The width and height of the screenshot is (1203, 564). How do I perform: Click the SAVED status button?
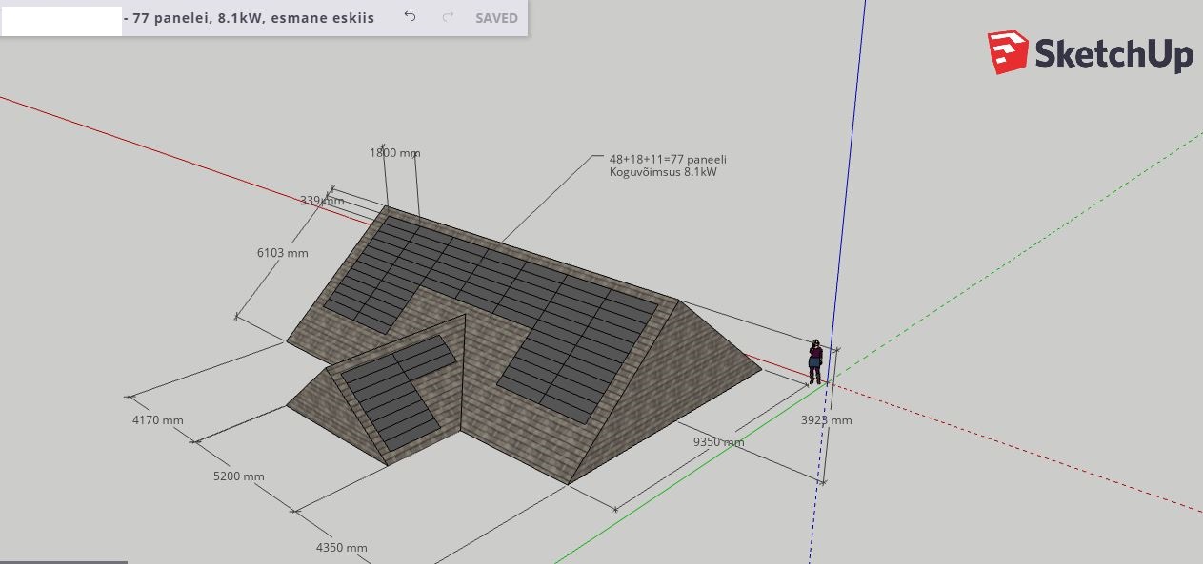[496, 18]
